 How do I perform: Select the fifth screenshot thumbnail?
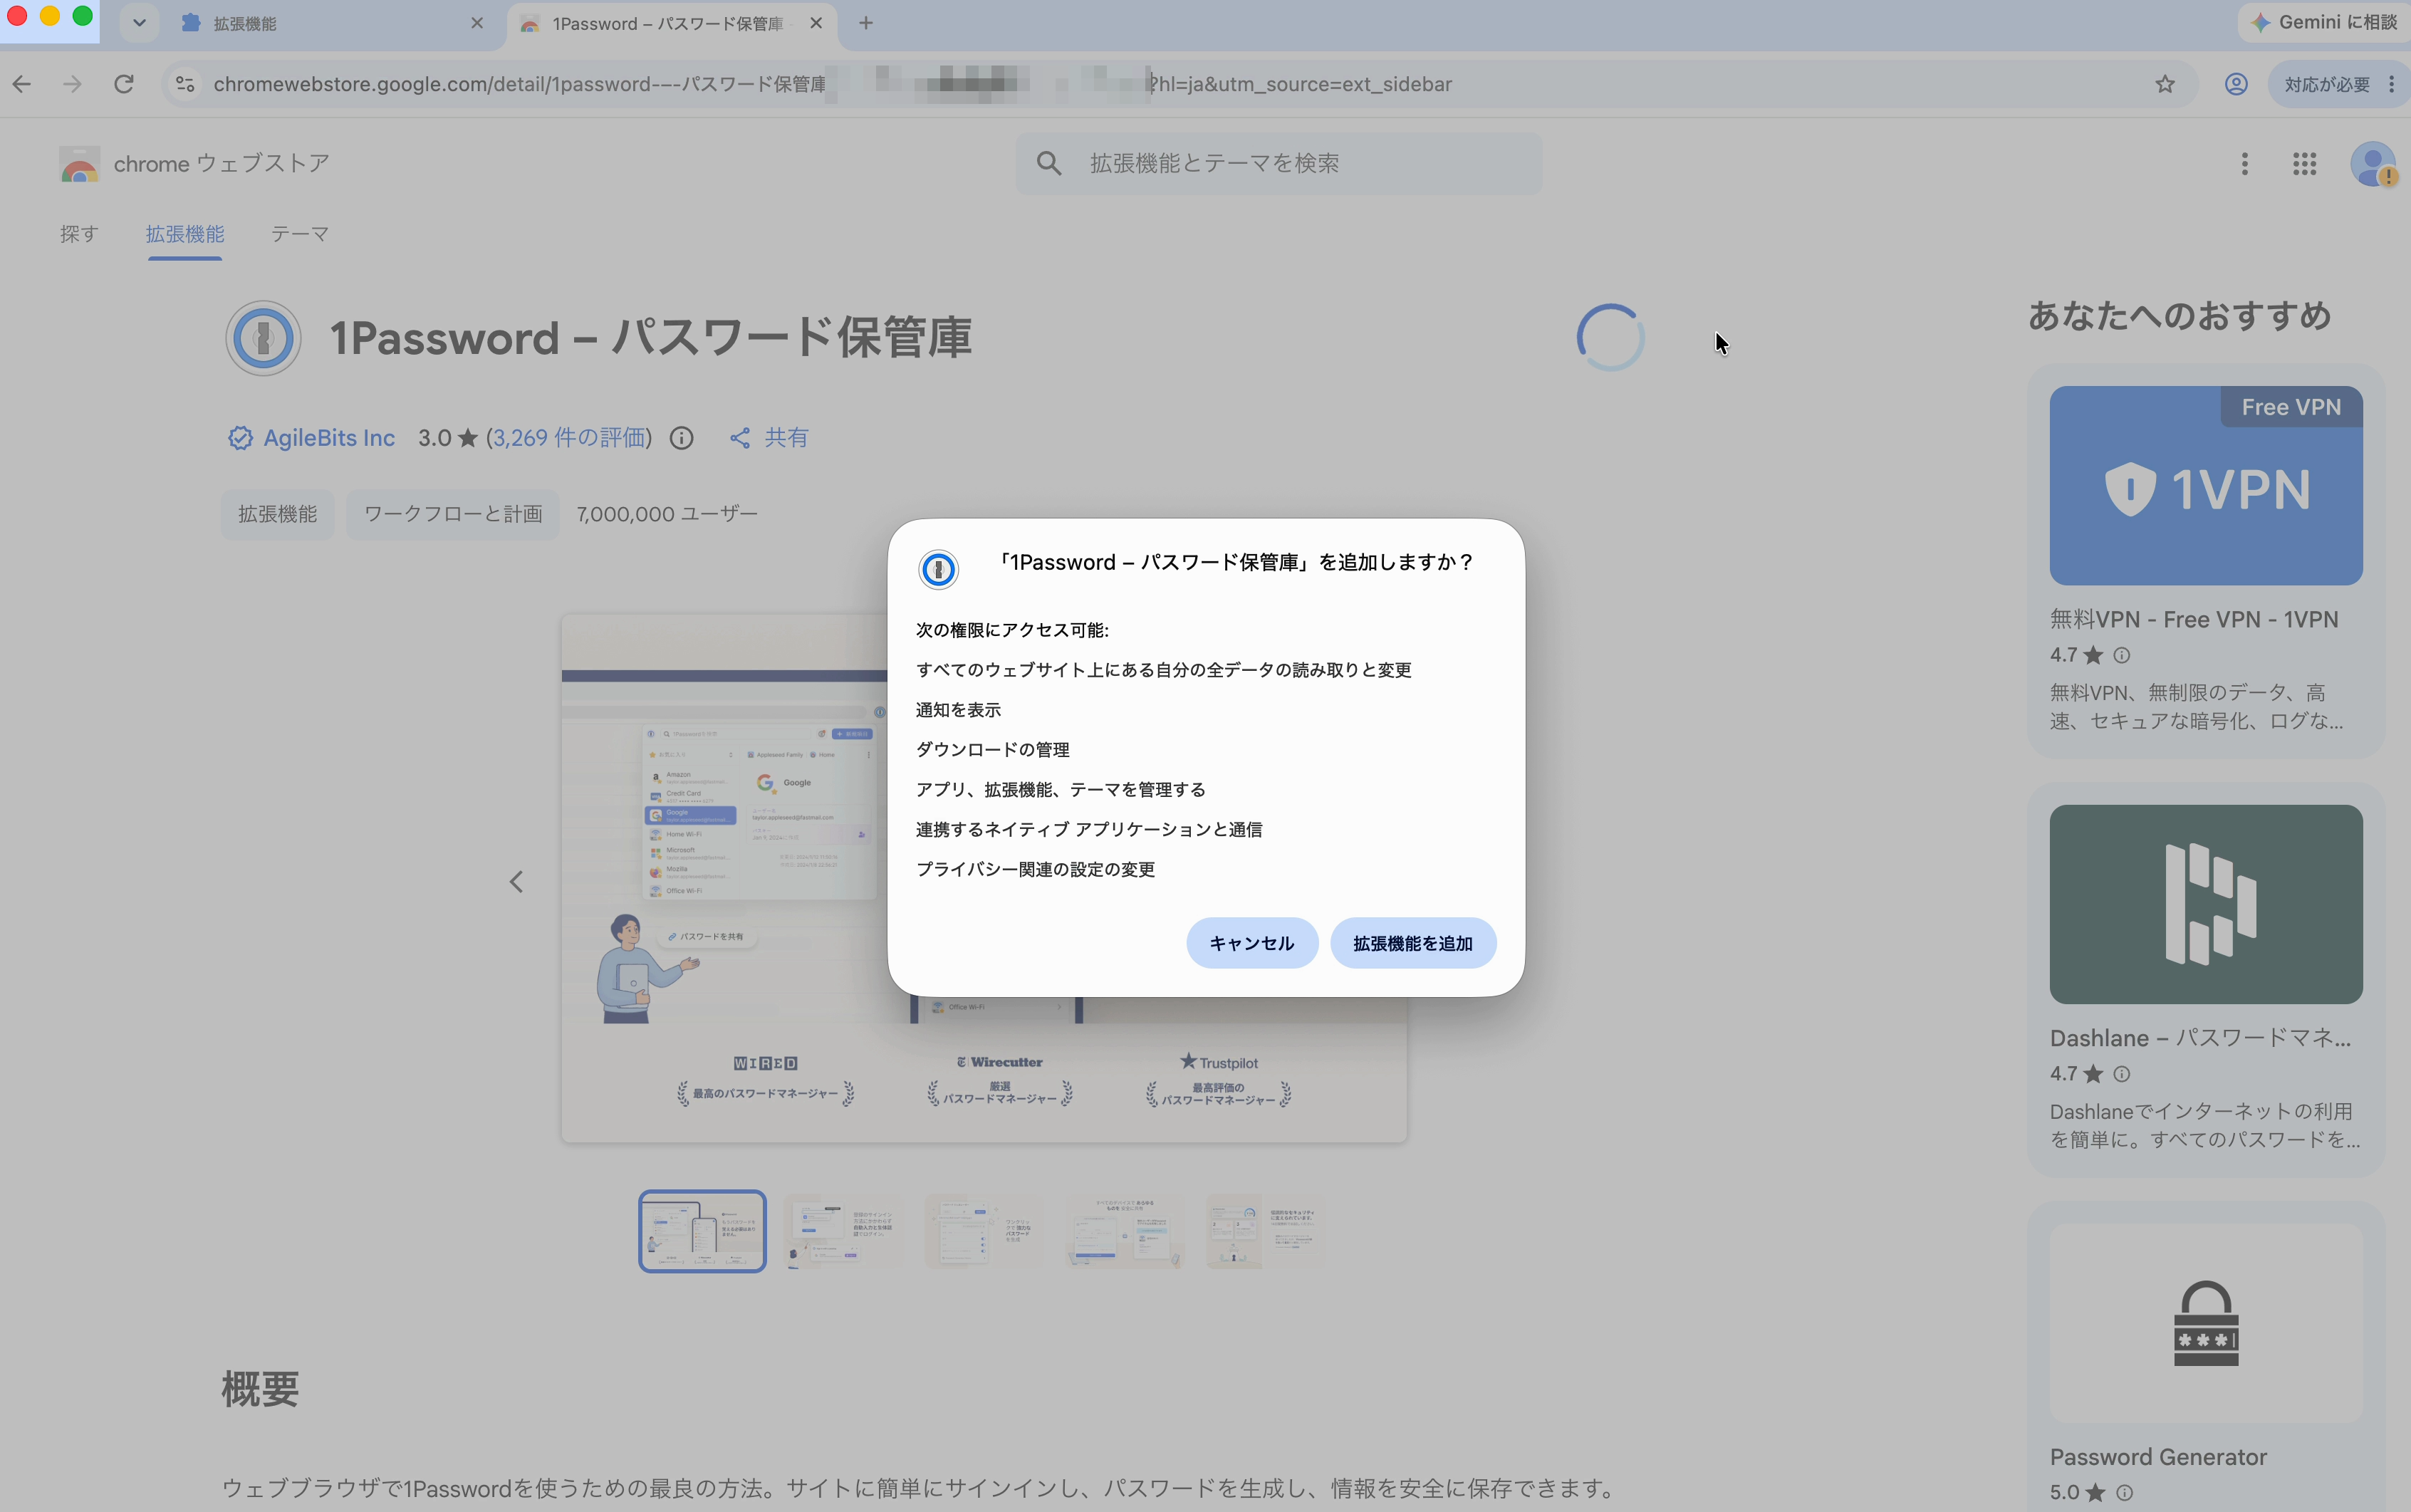1266,1231
